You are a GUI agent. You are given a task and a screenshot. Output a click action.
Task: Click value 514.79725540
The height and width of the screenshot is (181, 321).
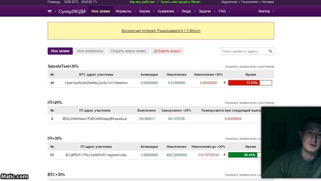pos(209,155)
